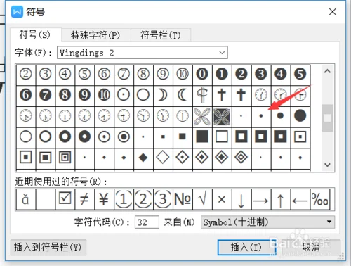This screenshot has width=351, height=266.
Task: Pick the ǎ letter from recent symbols
Action: tap(26, 199)
